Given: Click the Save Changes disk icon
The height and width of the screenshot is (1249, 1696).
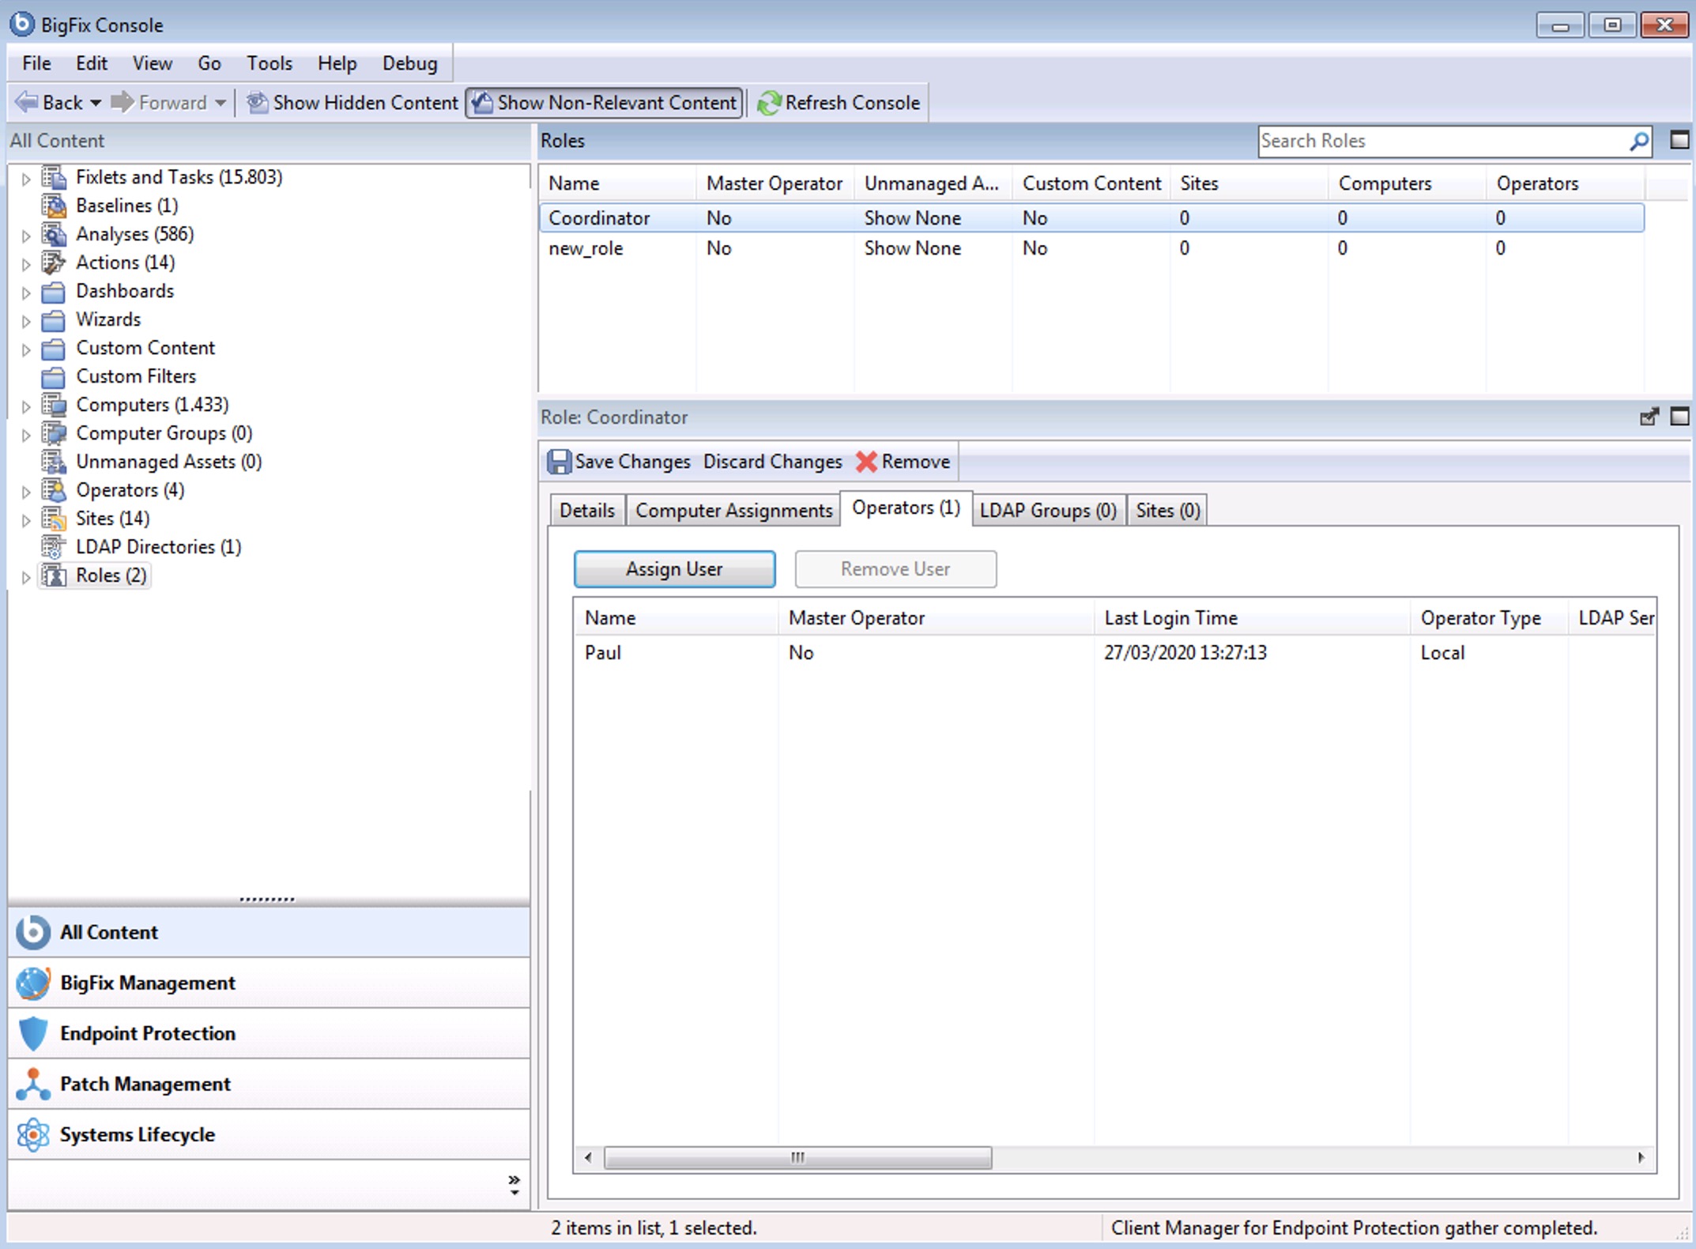Looking at the screenshot, I should (560, 462).
